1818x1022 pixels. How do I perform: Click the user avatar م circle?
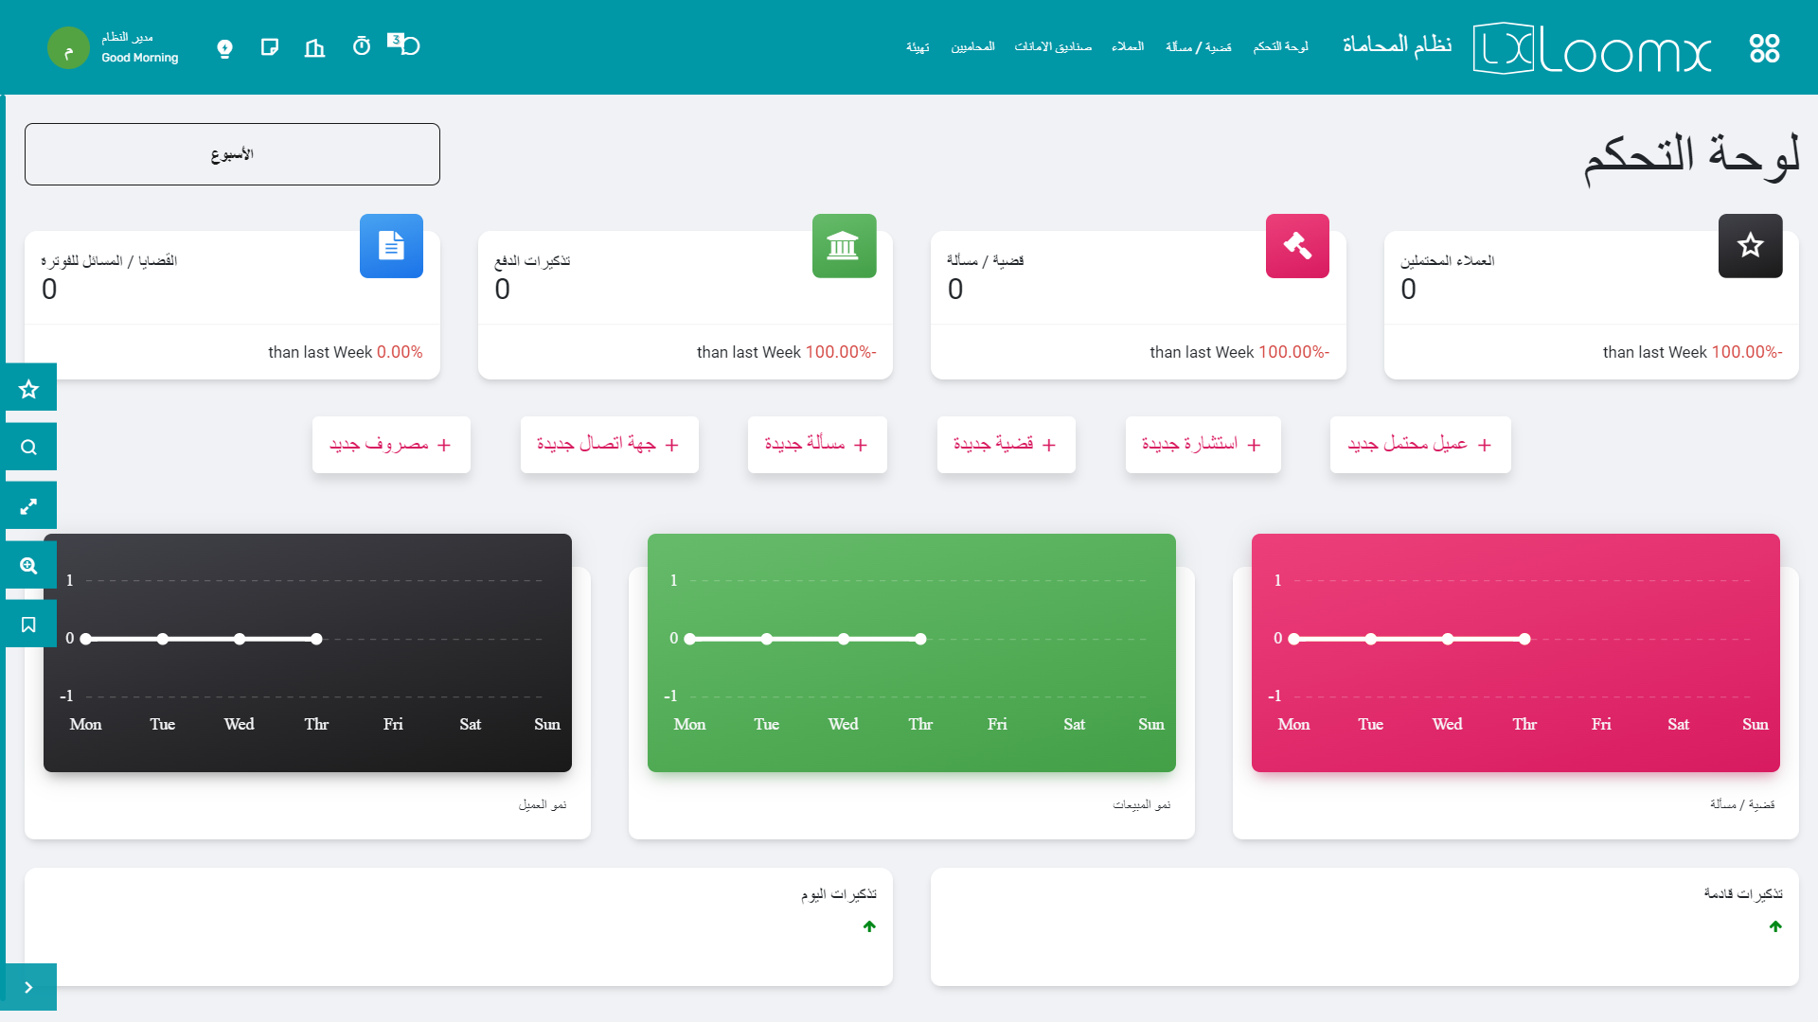[68, 48]
